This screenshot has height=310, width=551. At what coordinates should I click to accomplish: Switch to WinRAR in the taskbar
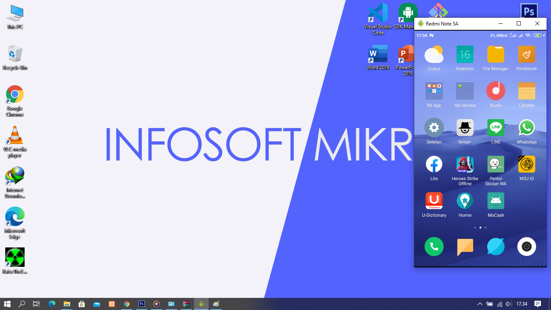tap(186, 304)
